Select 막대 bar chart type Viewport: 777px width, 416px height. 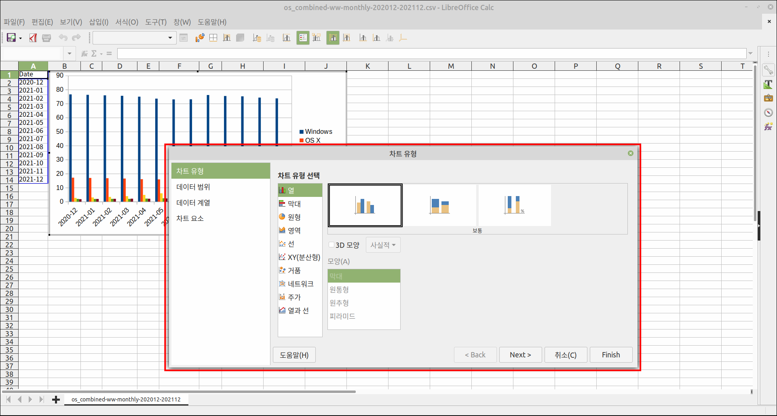pos(300,204)
